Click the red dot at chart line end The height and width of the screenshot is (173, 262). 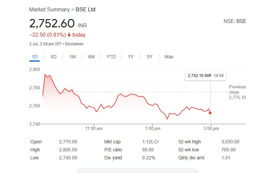[x=210, y=113]
